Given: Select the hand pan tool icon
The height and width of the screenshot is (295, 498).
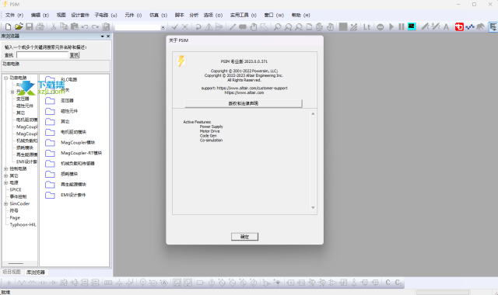Looking at the screenshot, I should pyautogui.click(x=254, y=27).
